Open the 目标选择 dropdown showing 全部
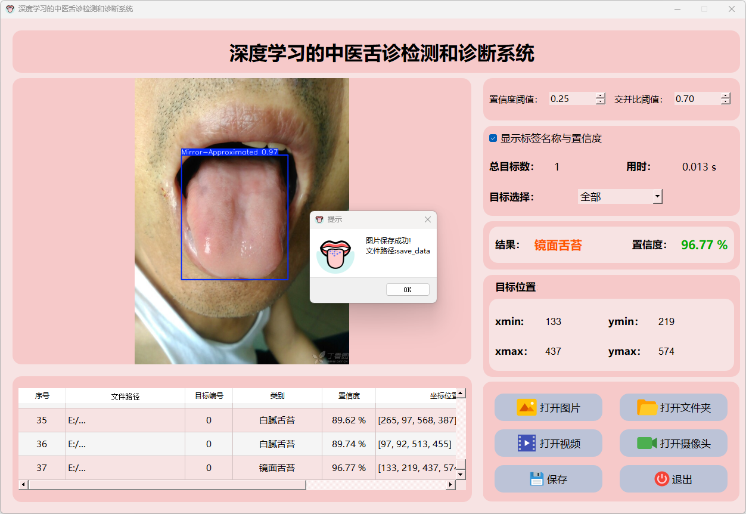746x514 pixels. 657,196
